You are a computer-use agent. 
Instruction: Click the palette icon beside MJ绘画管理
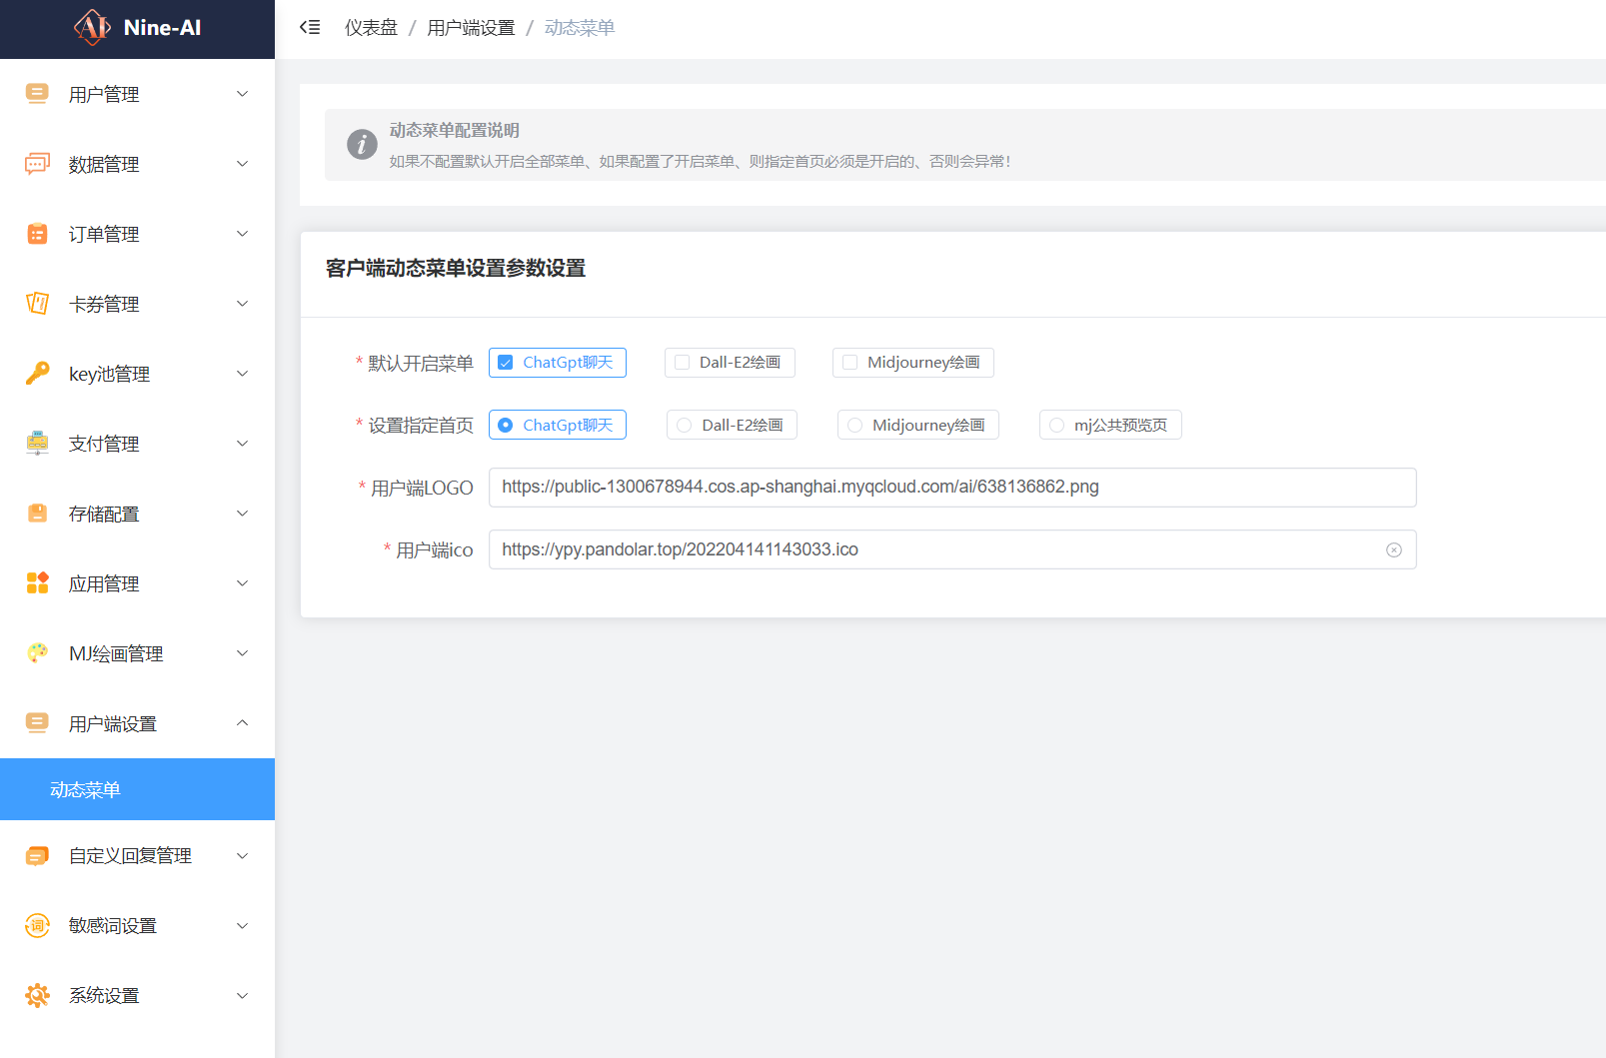pyautogui.click(x=37, y=653)
